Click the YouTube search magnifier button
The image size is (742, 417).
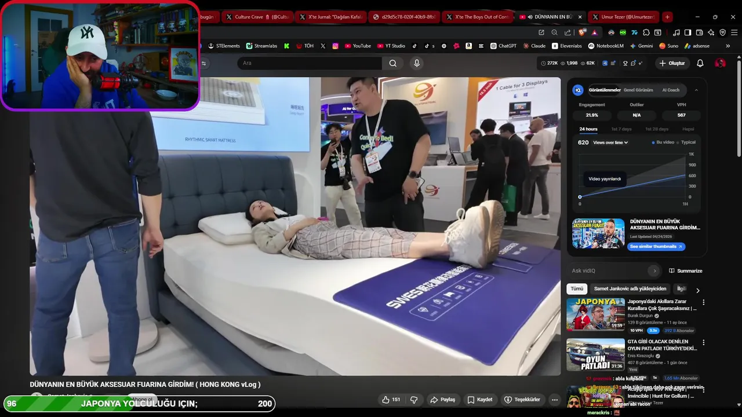pyautogui.click(x=393, y=63)
